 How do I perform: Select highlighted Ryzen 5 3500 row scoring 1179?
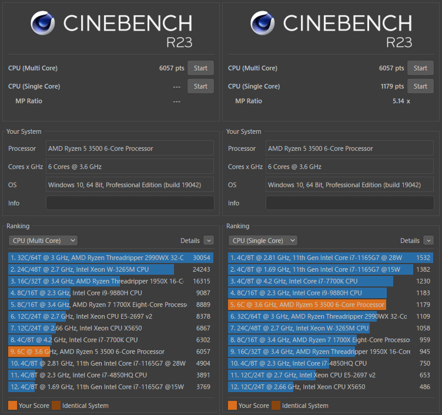coord(331,305)
